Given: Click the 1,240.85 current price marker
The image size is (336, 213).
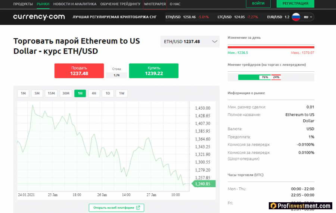Looking at the screenshot, I should 203,184.
